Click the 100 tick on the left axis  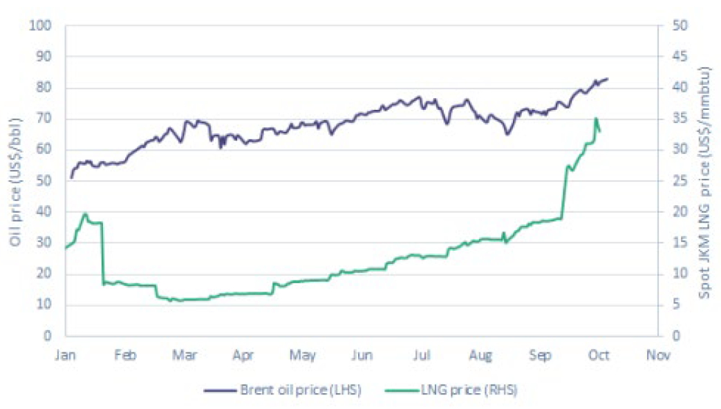[44, 26]
